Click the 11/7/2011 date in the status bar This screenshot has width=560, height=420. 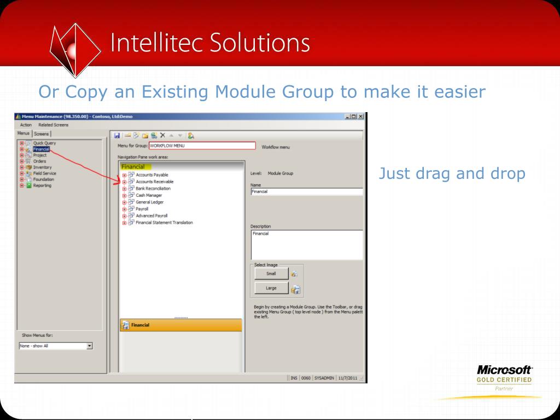tap(348, 378)
